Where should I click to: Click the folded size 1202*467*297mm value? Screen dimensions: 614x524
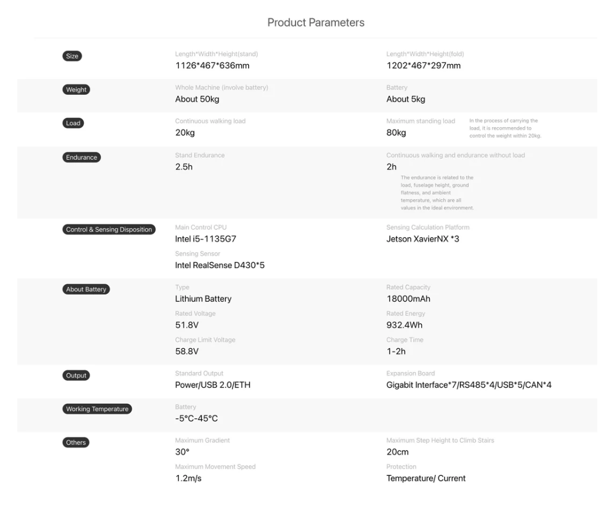tap(424, 65)
